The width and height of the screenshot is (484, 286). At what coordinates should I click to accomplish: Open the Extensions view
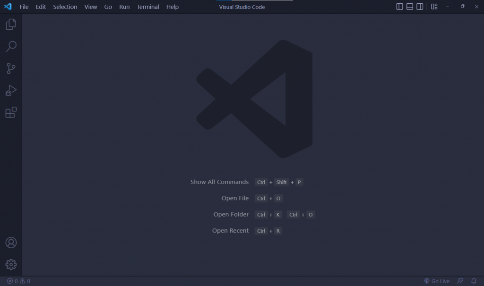11,112
